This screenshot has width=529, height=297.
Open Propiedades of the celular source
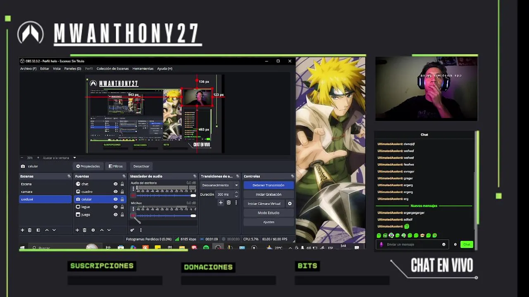coord(88,166)
